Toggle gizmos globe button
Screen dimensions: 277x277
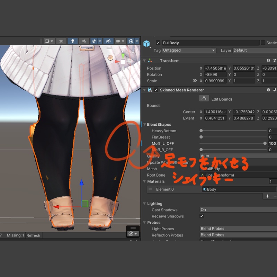pos(131,41)
